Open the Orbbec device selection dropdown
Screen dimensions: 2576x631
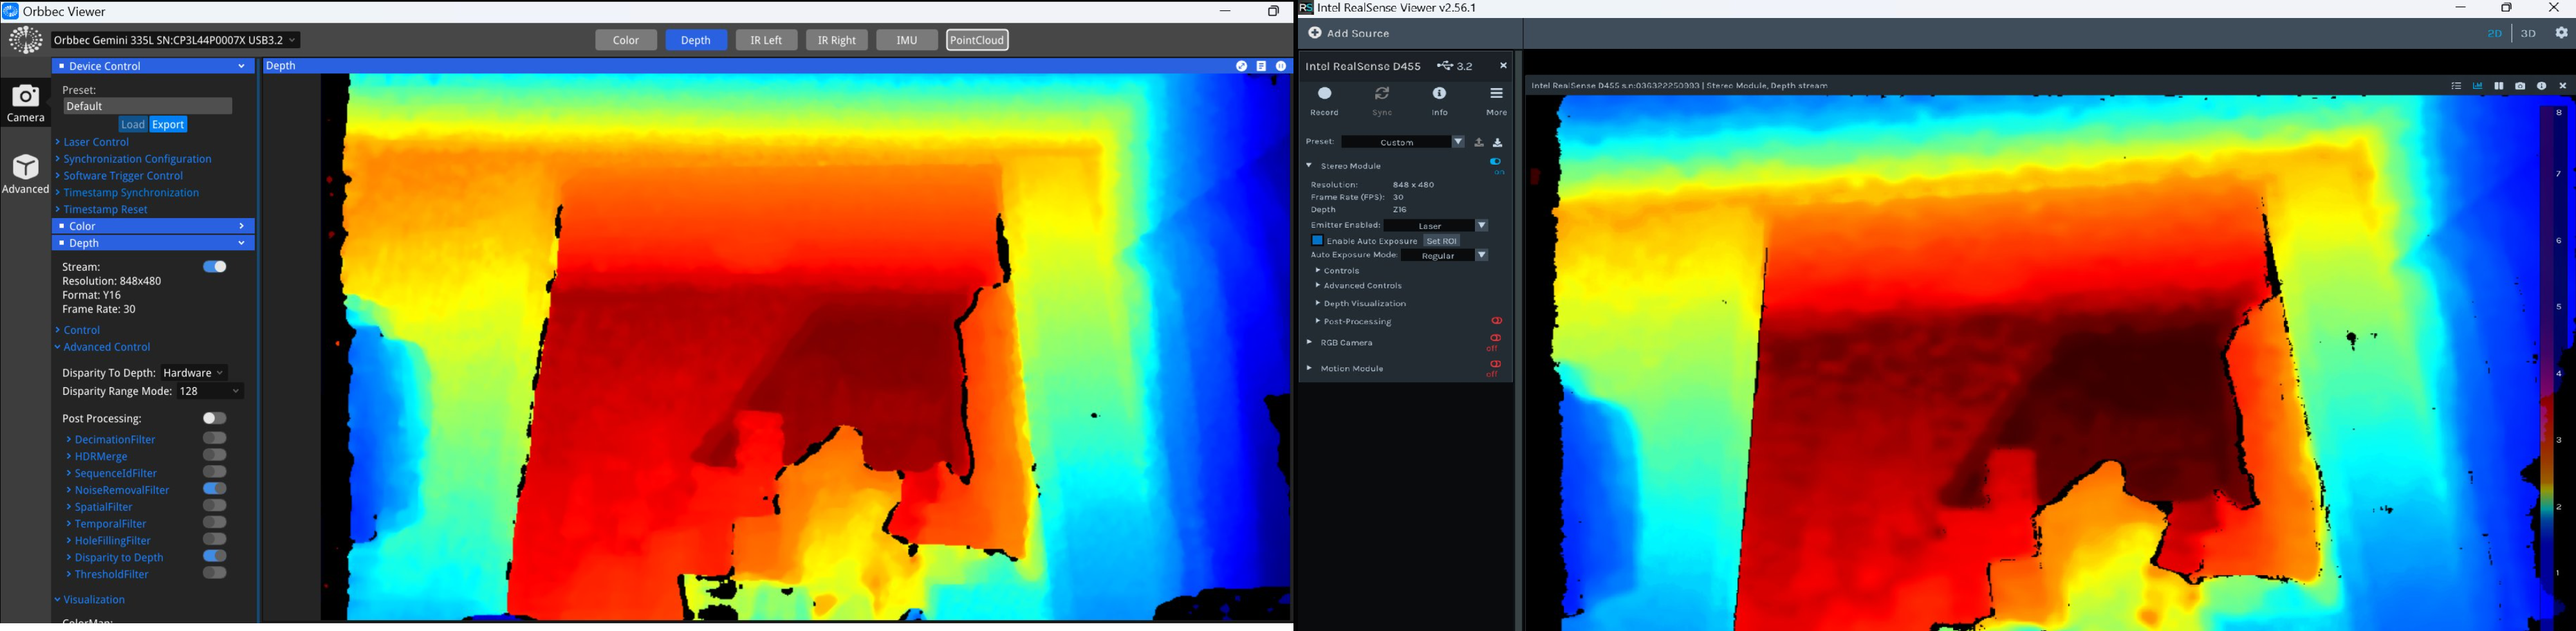pos(176,40)
